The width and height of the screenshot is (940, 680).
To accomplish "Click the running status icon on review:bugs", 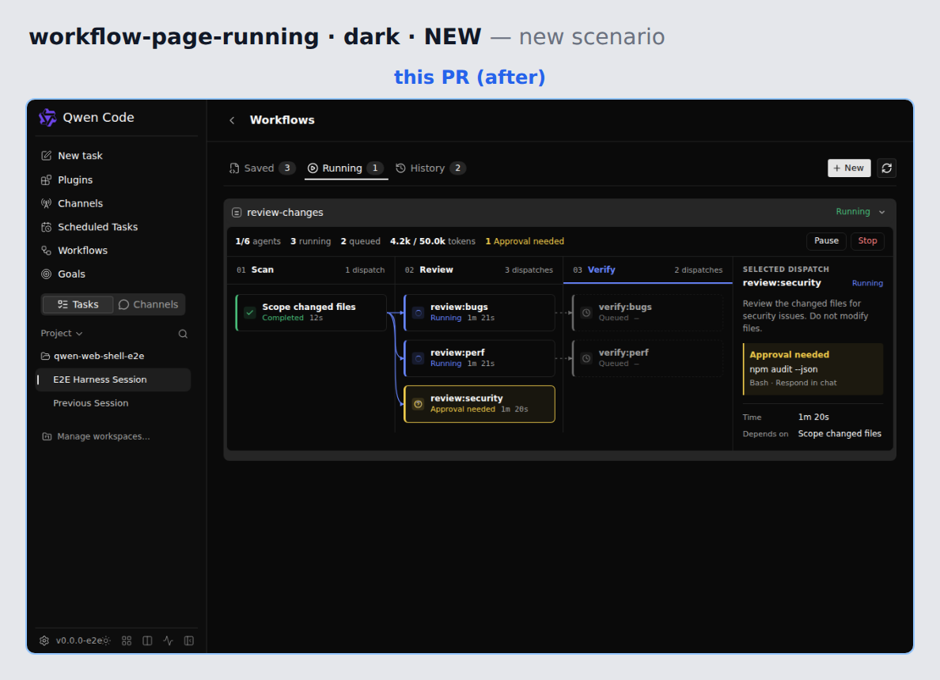I will (419, 312).
